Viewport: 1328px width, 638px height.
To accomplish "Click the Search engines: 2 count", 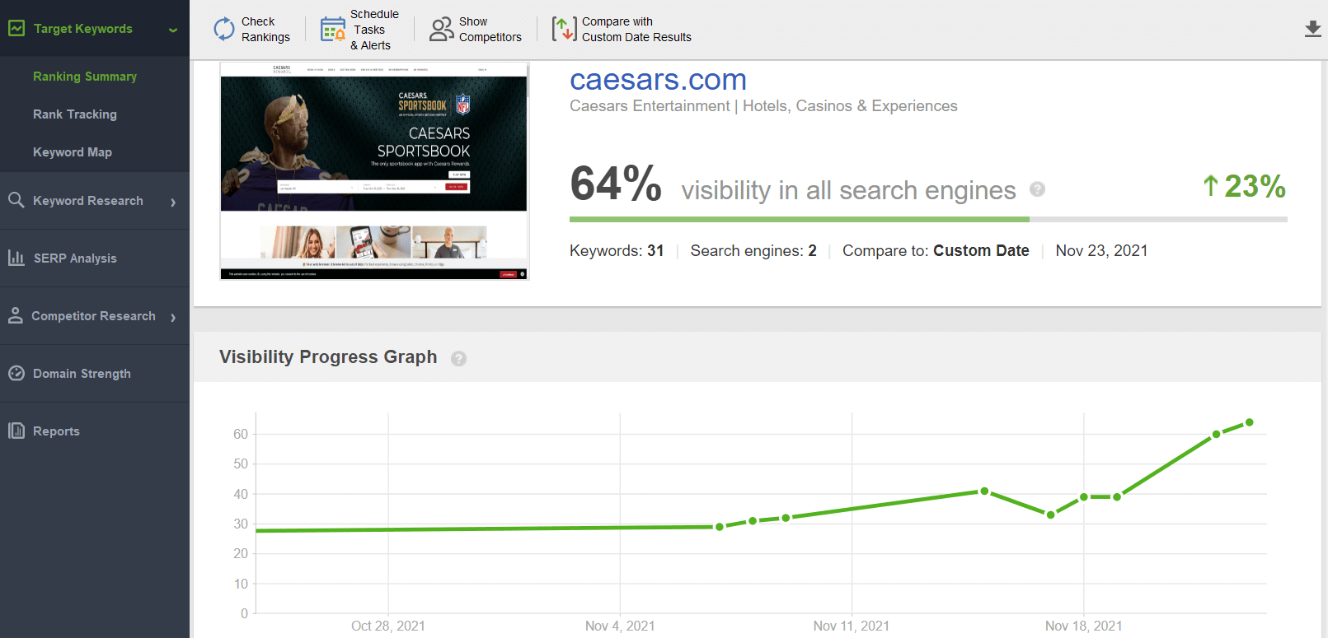I will (x=753, y=251).
